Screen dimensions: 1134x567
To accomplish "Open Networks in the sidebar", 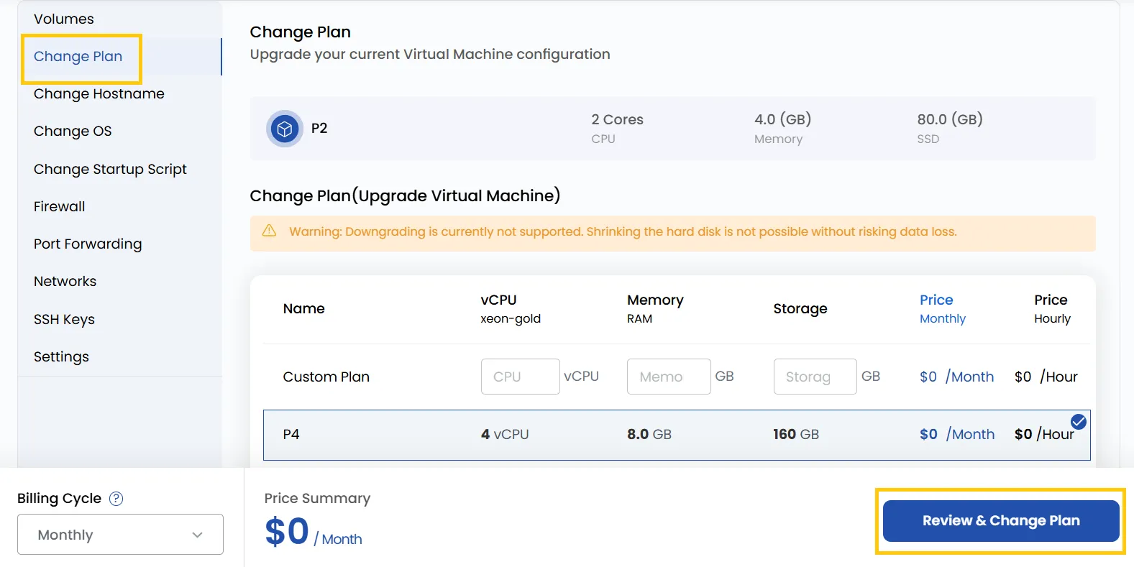I will [x=65, y=281].
